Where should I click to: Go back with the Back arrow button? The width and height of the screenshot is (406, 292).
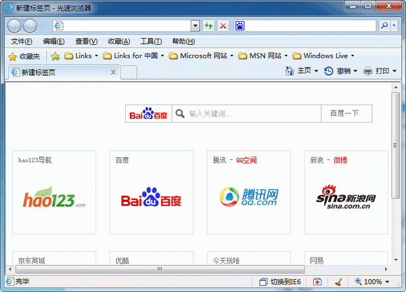(x=14, y=26)
